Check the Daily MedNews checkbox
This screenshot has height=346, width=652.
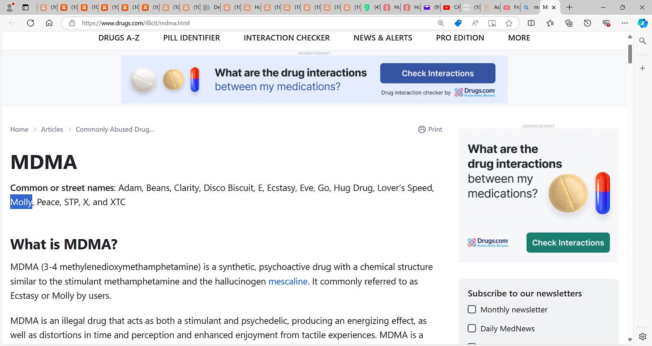[472, 328]
